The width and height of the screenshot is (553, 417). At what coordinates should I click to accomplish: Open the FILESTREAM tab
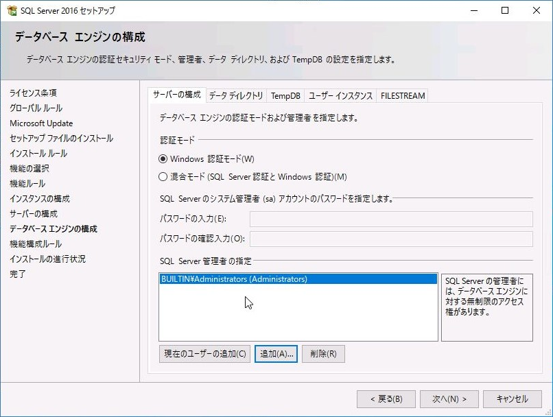click(x=403, y=96)
